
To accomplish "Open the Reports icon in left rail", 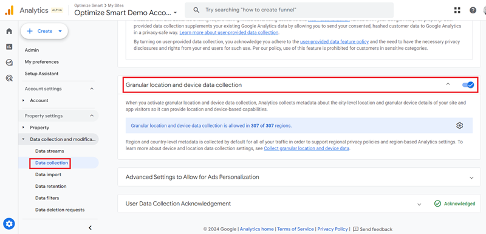I will click(x=9, y=47).
